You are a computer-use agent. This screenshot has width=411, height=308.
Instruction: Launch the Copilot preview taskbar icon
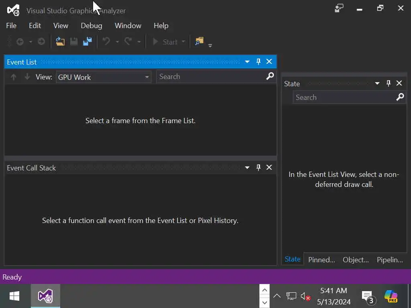(391, 296)
